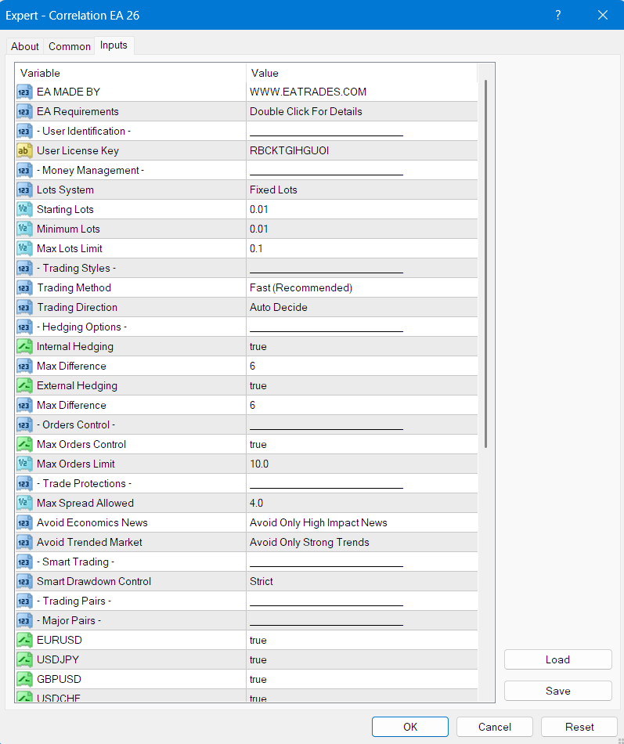Switch to the About tab
This screenshot has height=744, width=624.
pyautogui.click(x=25, y=46)
